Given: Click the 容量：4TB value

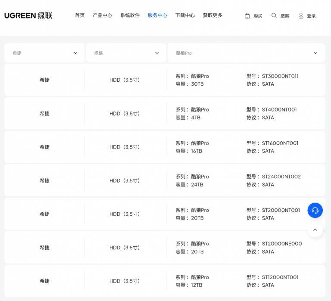Looking at the screenshot, I should [x=188, y=118].
